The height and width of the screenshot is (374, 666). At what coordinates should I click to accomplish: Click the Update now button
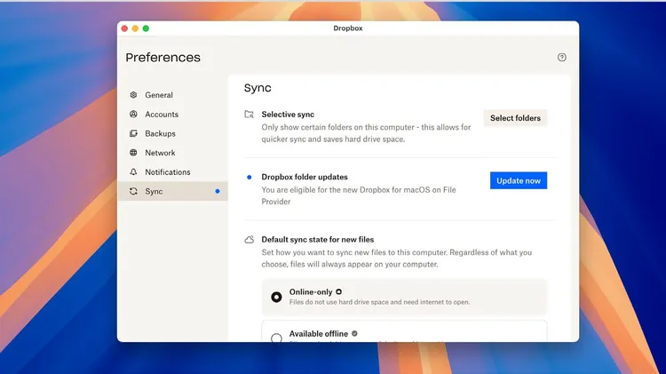tap(519, 180)
